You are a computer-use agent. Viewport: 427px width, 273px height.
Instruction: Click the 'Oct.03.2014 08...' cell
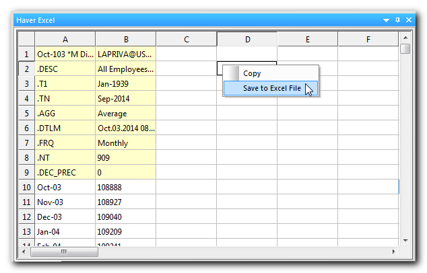(x=126, y=128)
